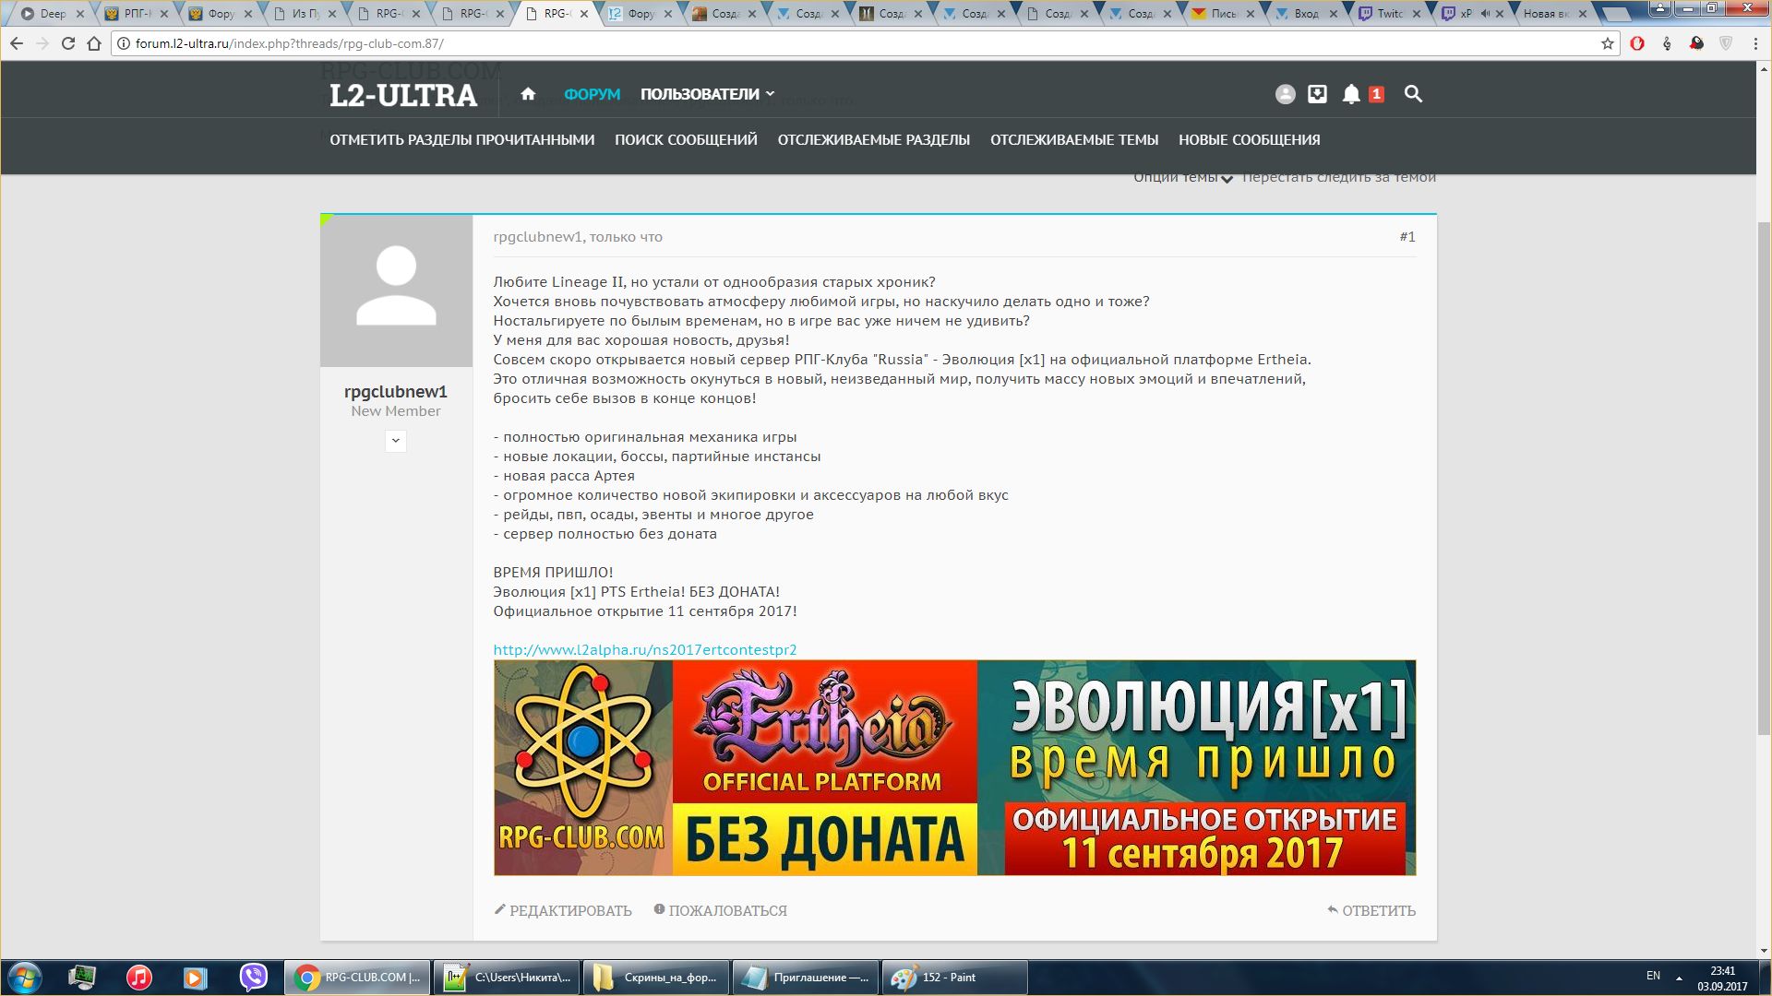Open the notifications bell icon
The image size is (1772, 996).
(1351, 94)
